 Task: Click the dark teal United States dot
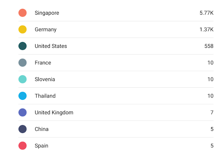point(22,46)
